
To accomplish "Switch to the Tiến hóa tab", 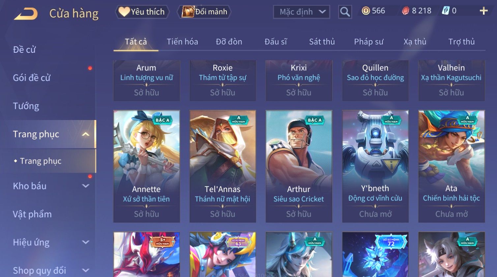I will 182,42.
